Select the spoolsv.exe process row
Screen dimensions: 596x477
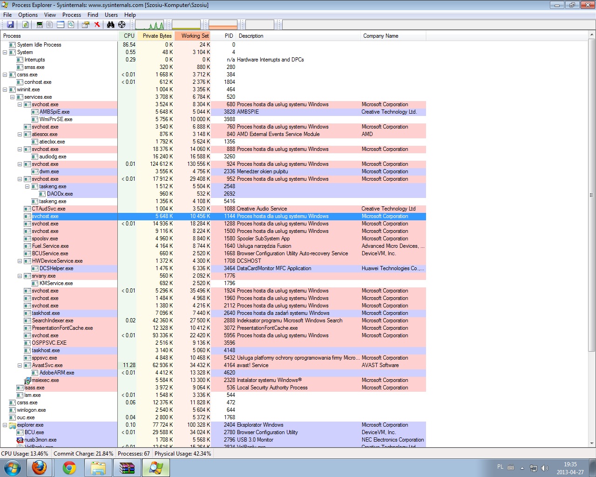(x=213, y=238)
